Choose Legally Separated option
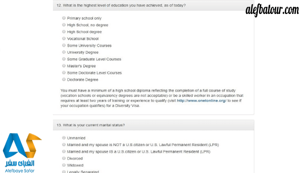 point(64,172)
